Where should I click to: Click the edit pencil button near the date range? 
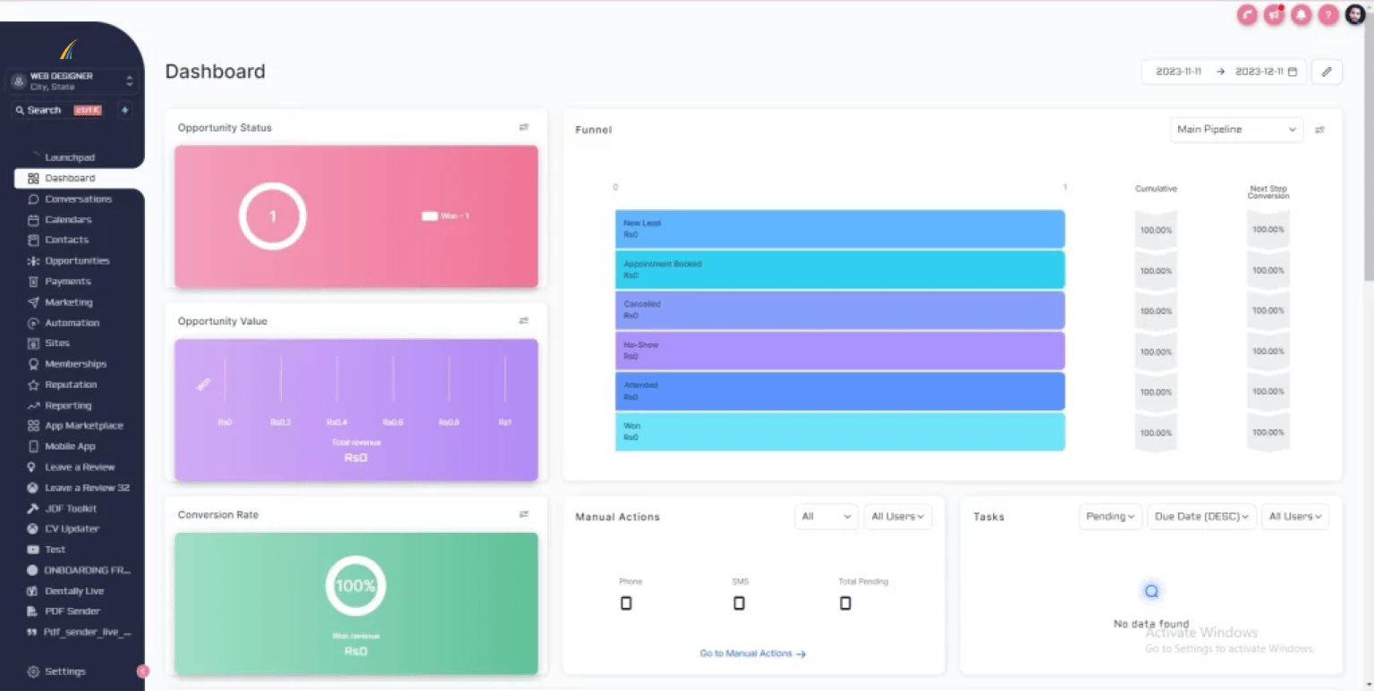(x=1327, y=72)
